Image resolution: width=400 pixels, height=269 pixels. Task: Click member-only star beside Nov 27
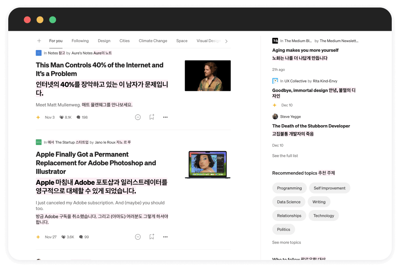[38, 237]
